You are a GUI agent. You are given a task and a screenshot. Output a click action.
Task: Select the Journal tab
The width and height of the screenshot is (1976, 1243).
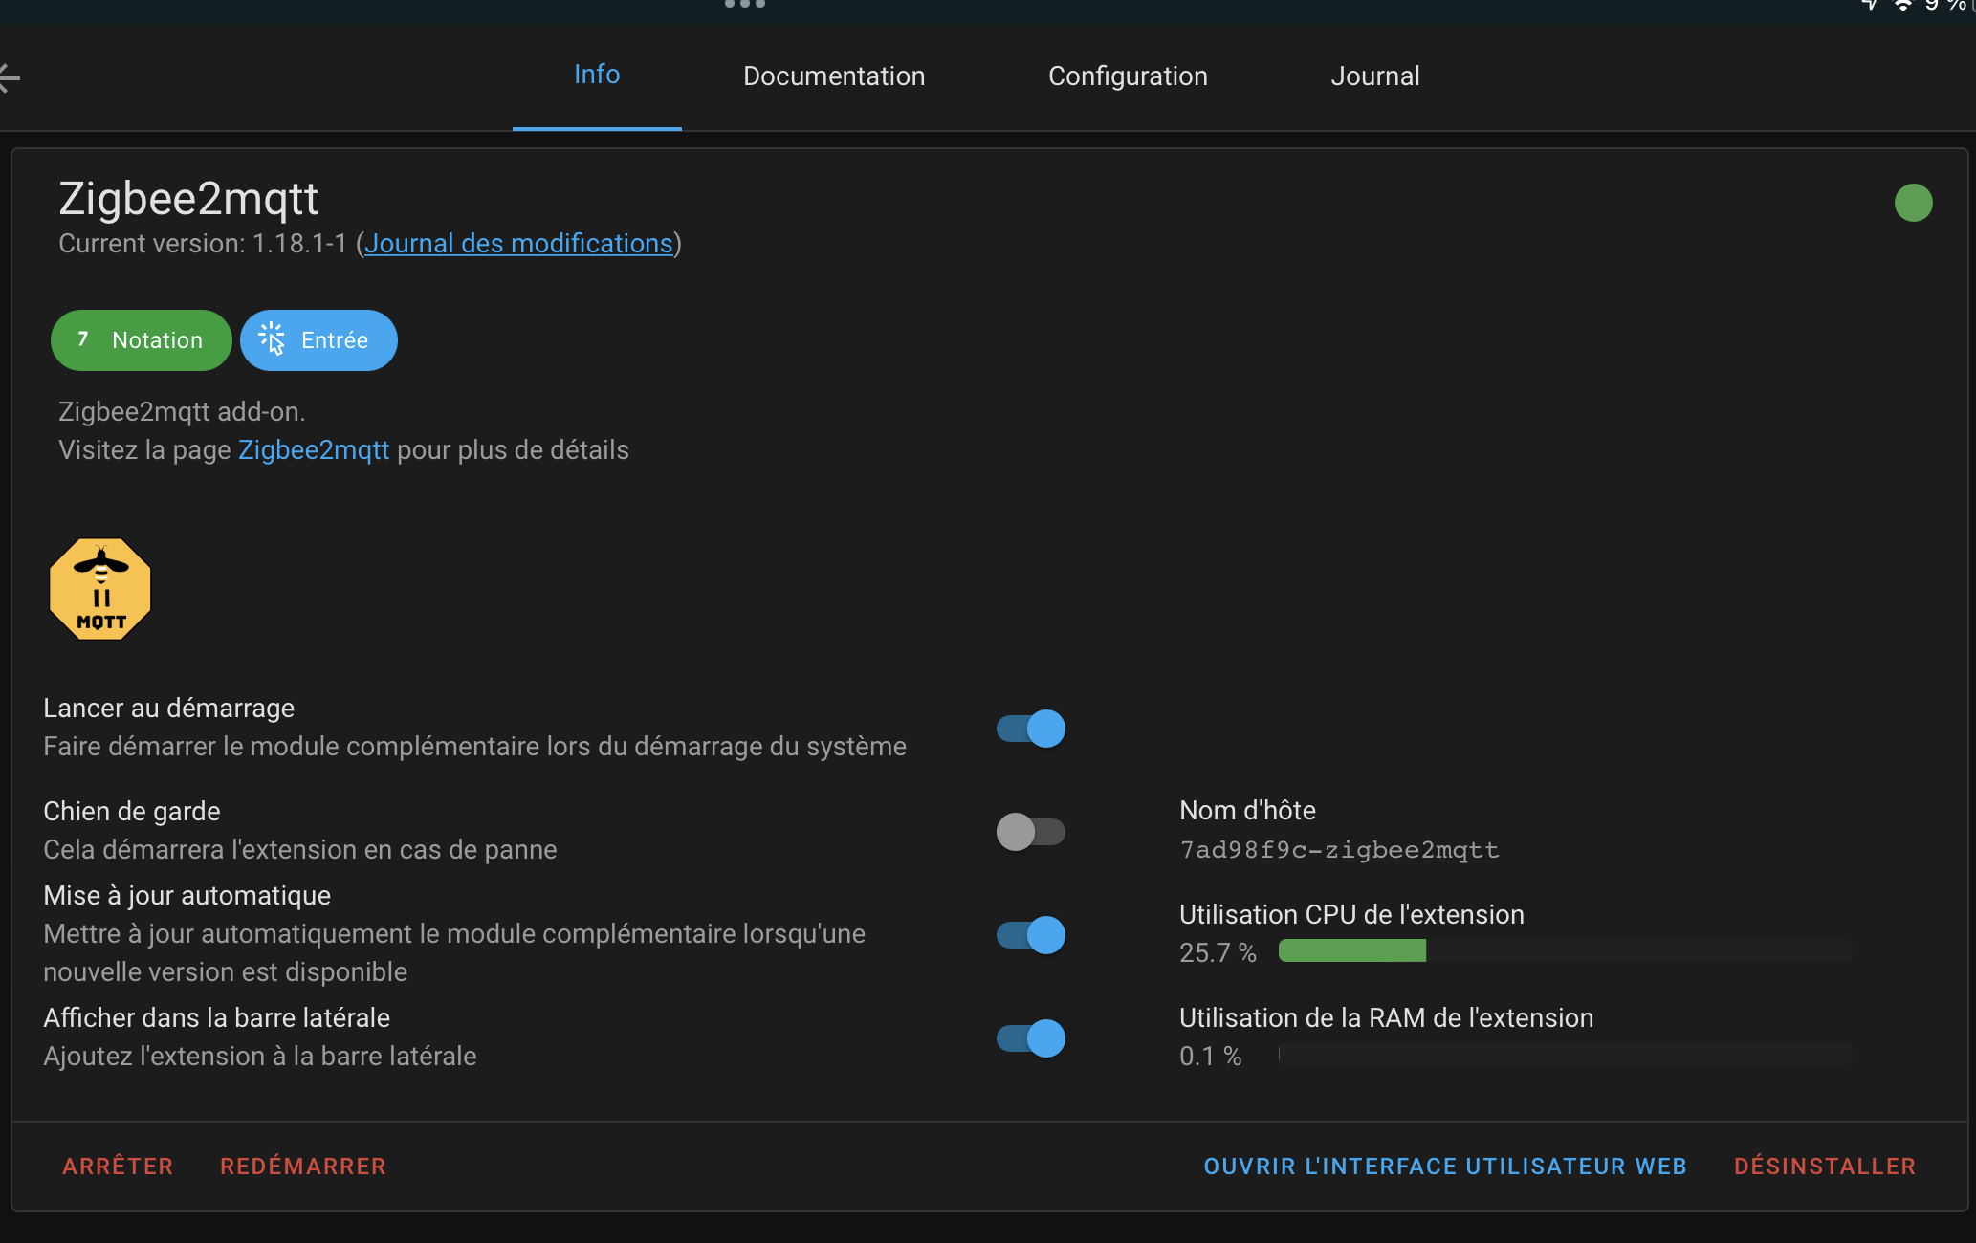coord(1375,76)
